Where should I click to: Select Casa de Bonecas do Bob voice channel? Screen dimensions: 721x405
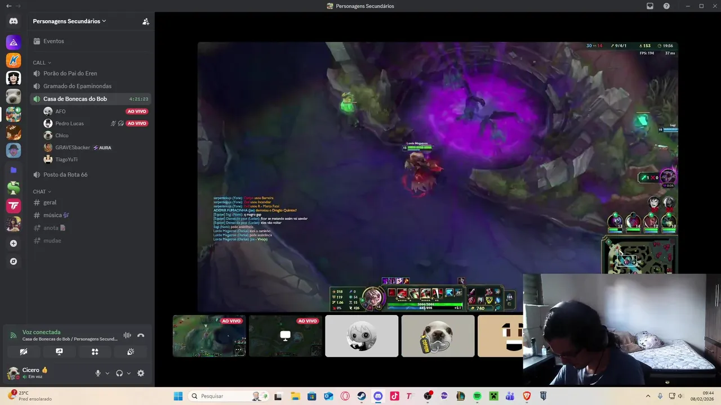90,99
